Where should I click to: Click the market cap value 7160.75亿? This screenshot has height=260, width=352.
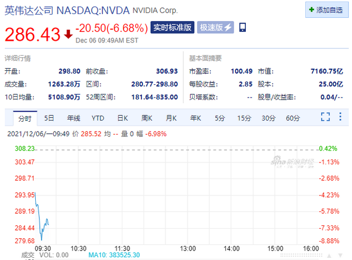[327, 71]
